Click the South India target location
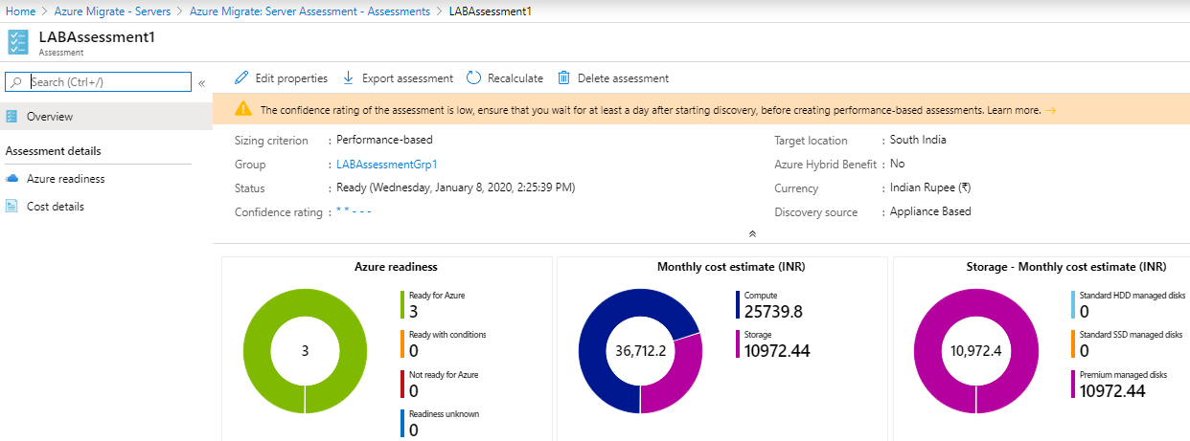Viewport: 1190px width, 441px height. (918, 140)
